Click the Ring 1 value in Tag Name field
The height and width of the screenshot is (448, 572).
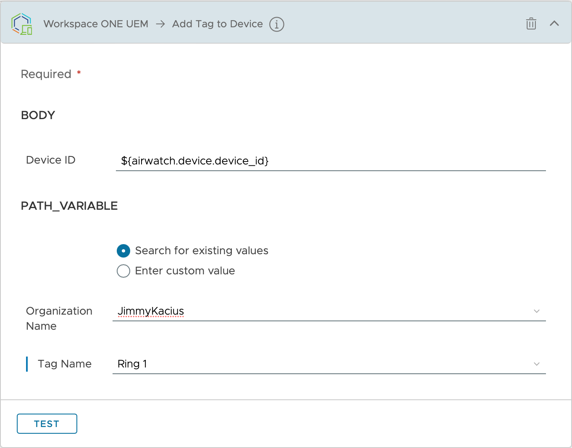[132, 364]
